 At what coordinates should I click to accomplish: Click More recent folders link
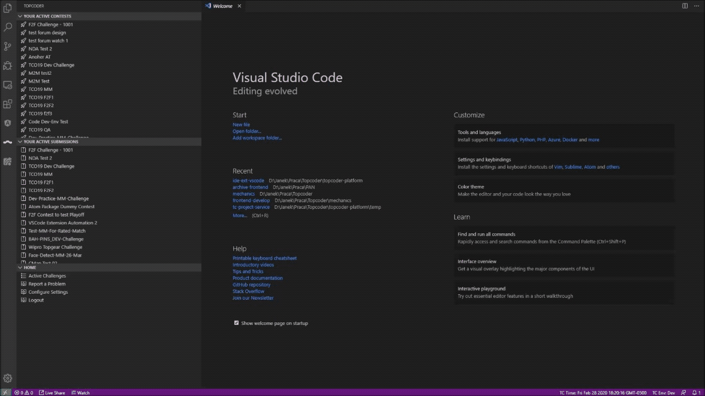tap(240, 216)
